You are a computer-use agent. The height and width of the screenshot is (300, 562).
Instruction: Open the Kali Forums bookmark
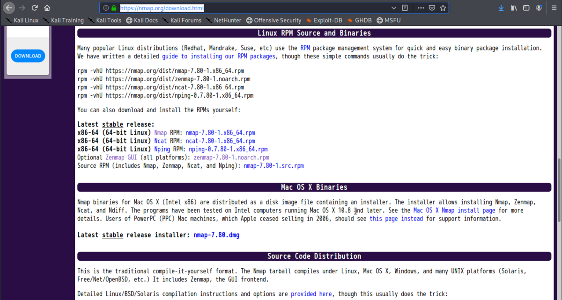(x=182, y=20)
